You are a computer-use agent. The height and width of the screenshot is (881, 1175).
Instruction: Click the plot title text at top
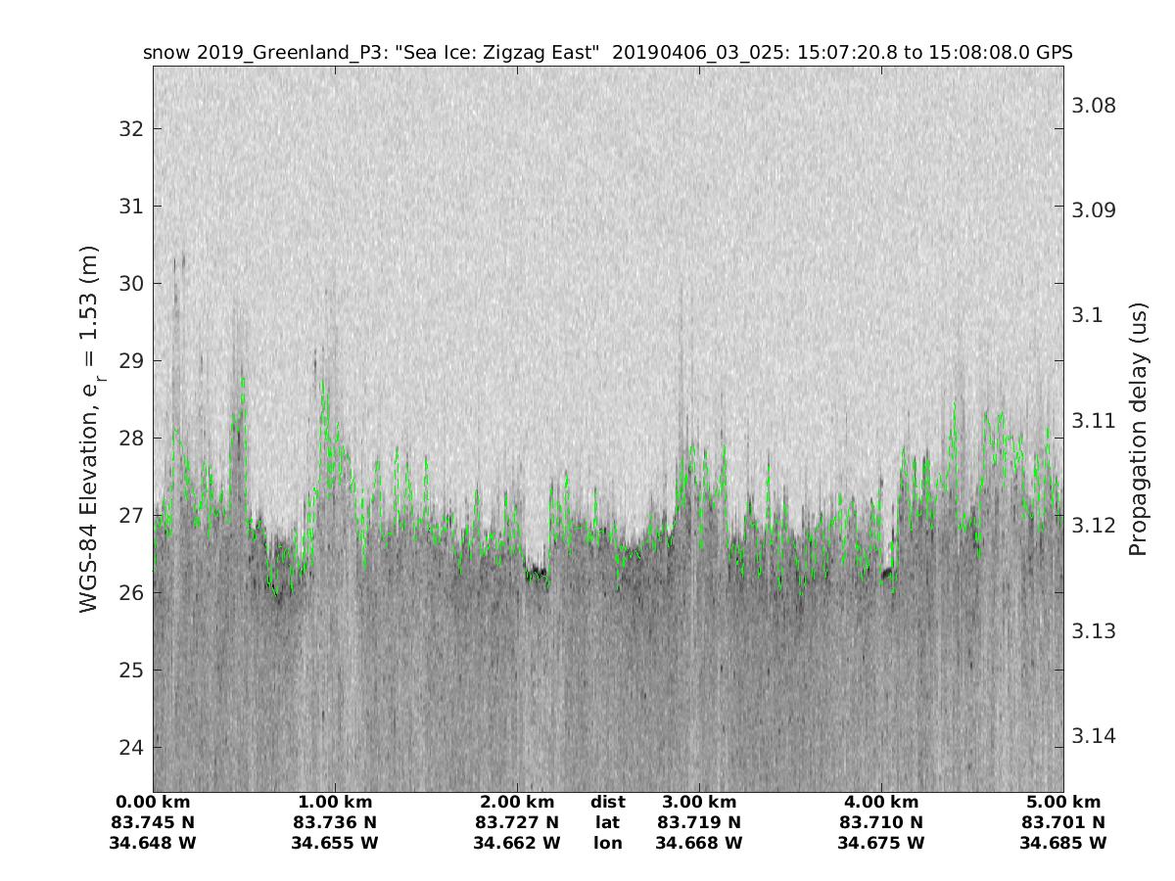point(607,53)
